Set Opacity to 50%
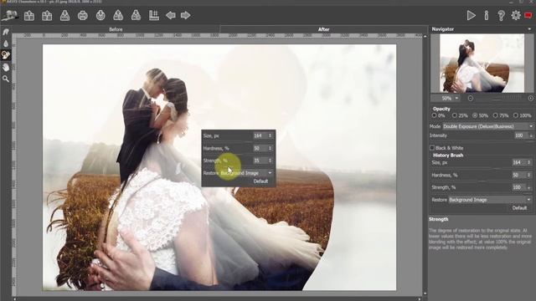Screen dimensions: 536x301 pos(475,115)
